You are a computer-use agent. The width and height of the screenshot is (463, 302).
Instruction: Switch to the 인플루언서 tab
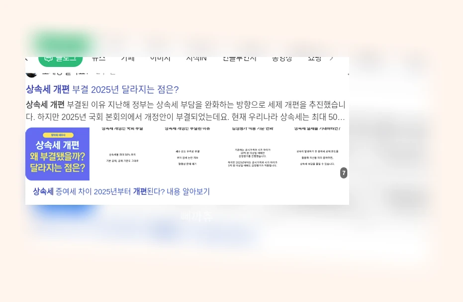(x=240, y=59)
